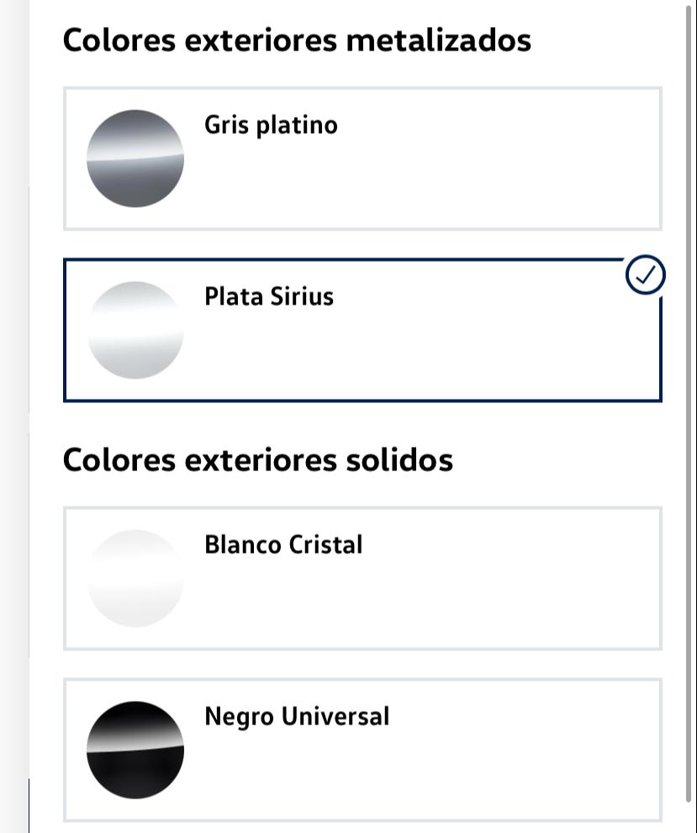The width and height of the screenshot is (697, 833).
Task: Click top border of the Gris platino card
Action: [x=362, y=88]
